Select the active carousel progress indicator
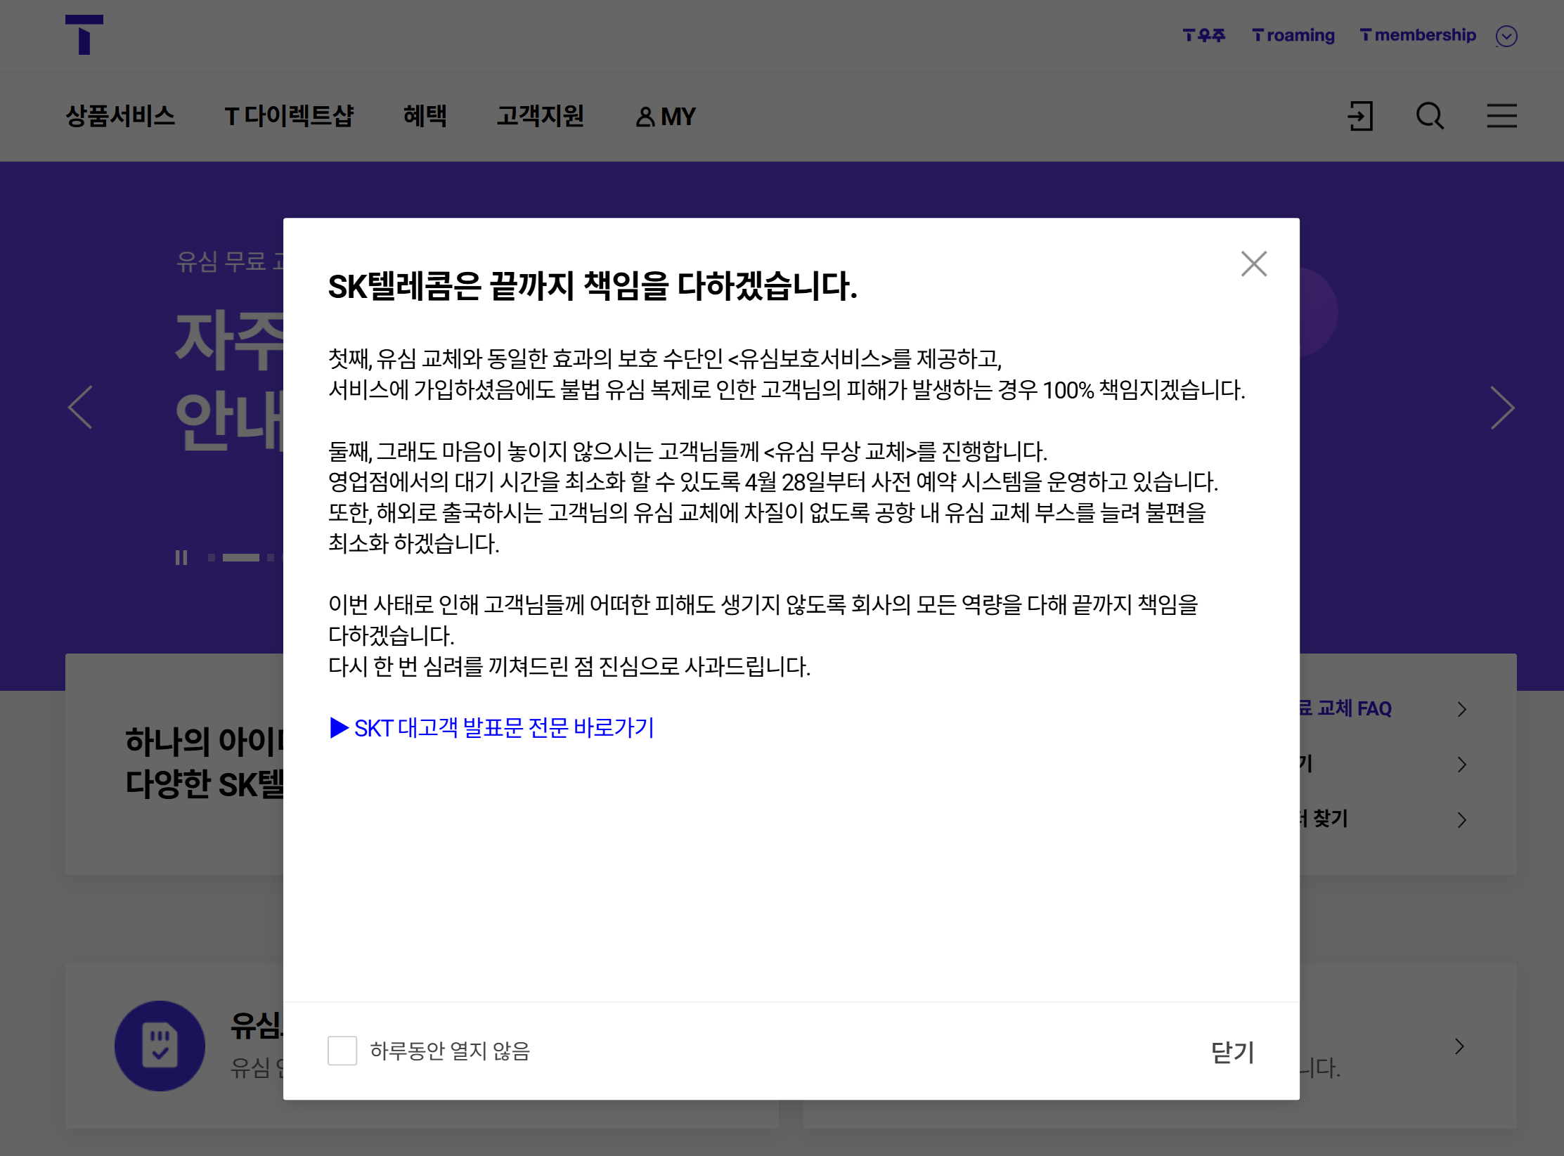 [x=240, y=558]
